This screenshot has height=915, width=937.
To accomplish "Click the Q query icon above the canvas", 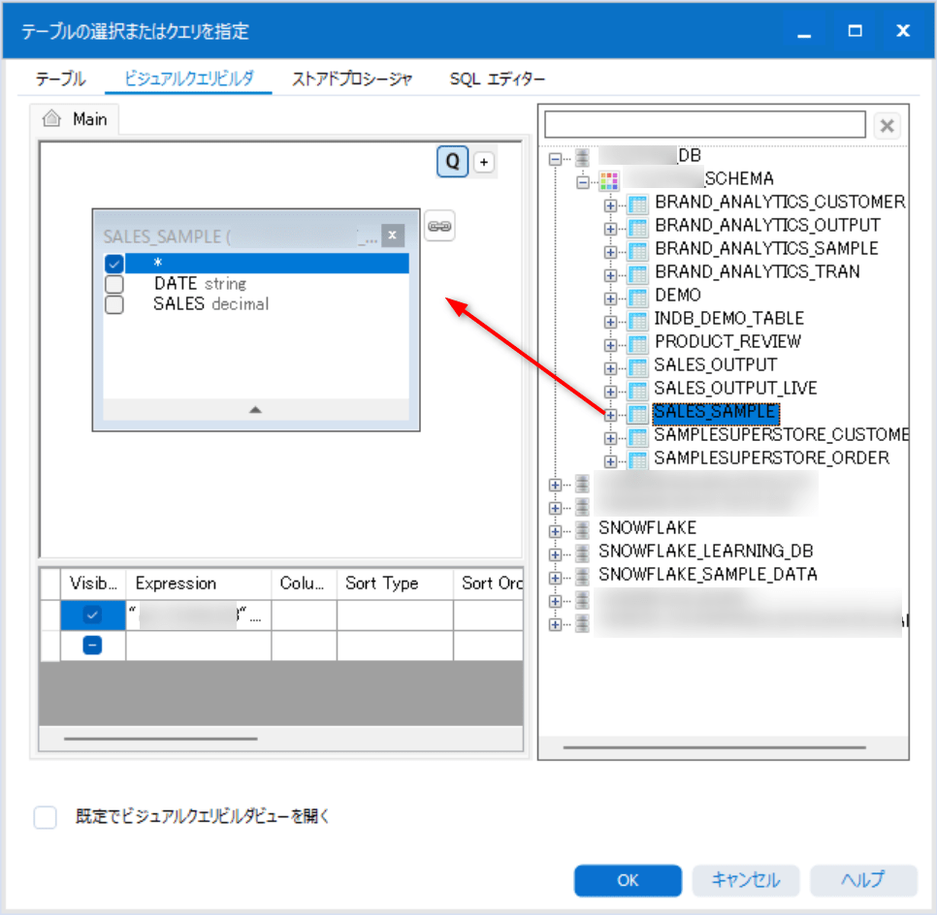I will point(452,162).
